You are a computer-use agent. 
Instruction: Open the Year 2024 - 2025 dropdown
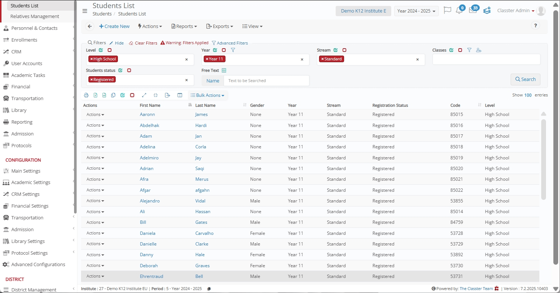click(x=416, y=11)
